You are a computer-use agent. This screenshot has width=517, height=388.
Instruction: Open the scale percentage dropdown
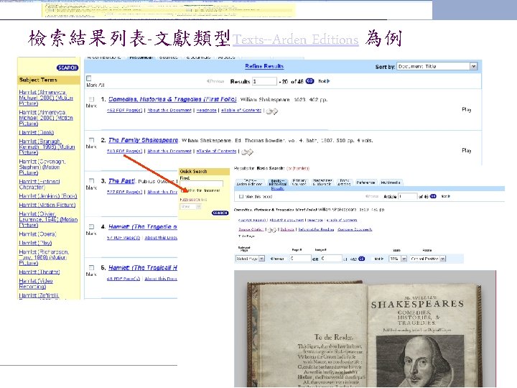(x=398, y=259)
